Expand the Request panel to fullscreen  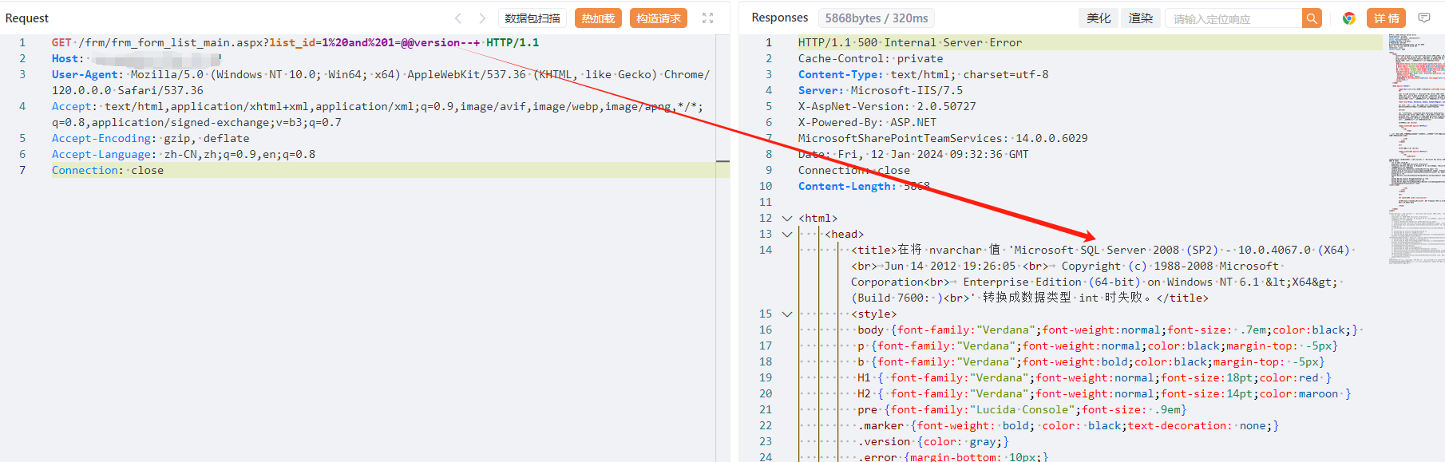(x=707, y=18)
